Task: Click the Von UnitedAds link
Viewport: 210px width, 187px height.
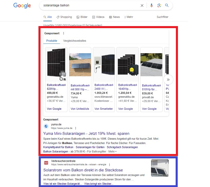Action: point(80,109)
